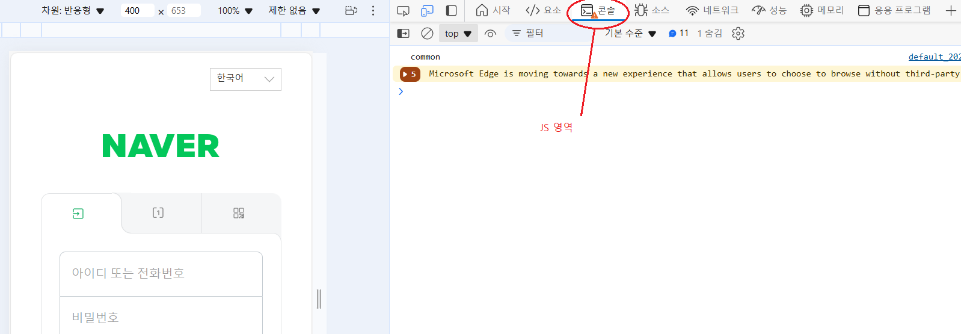Open the 네트워크 (Network) tab
Screen dimensions: 961x334
[712, 10]
